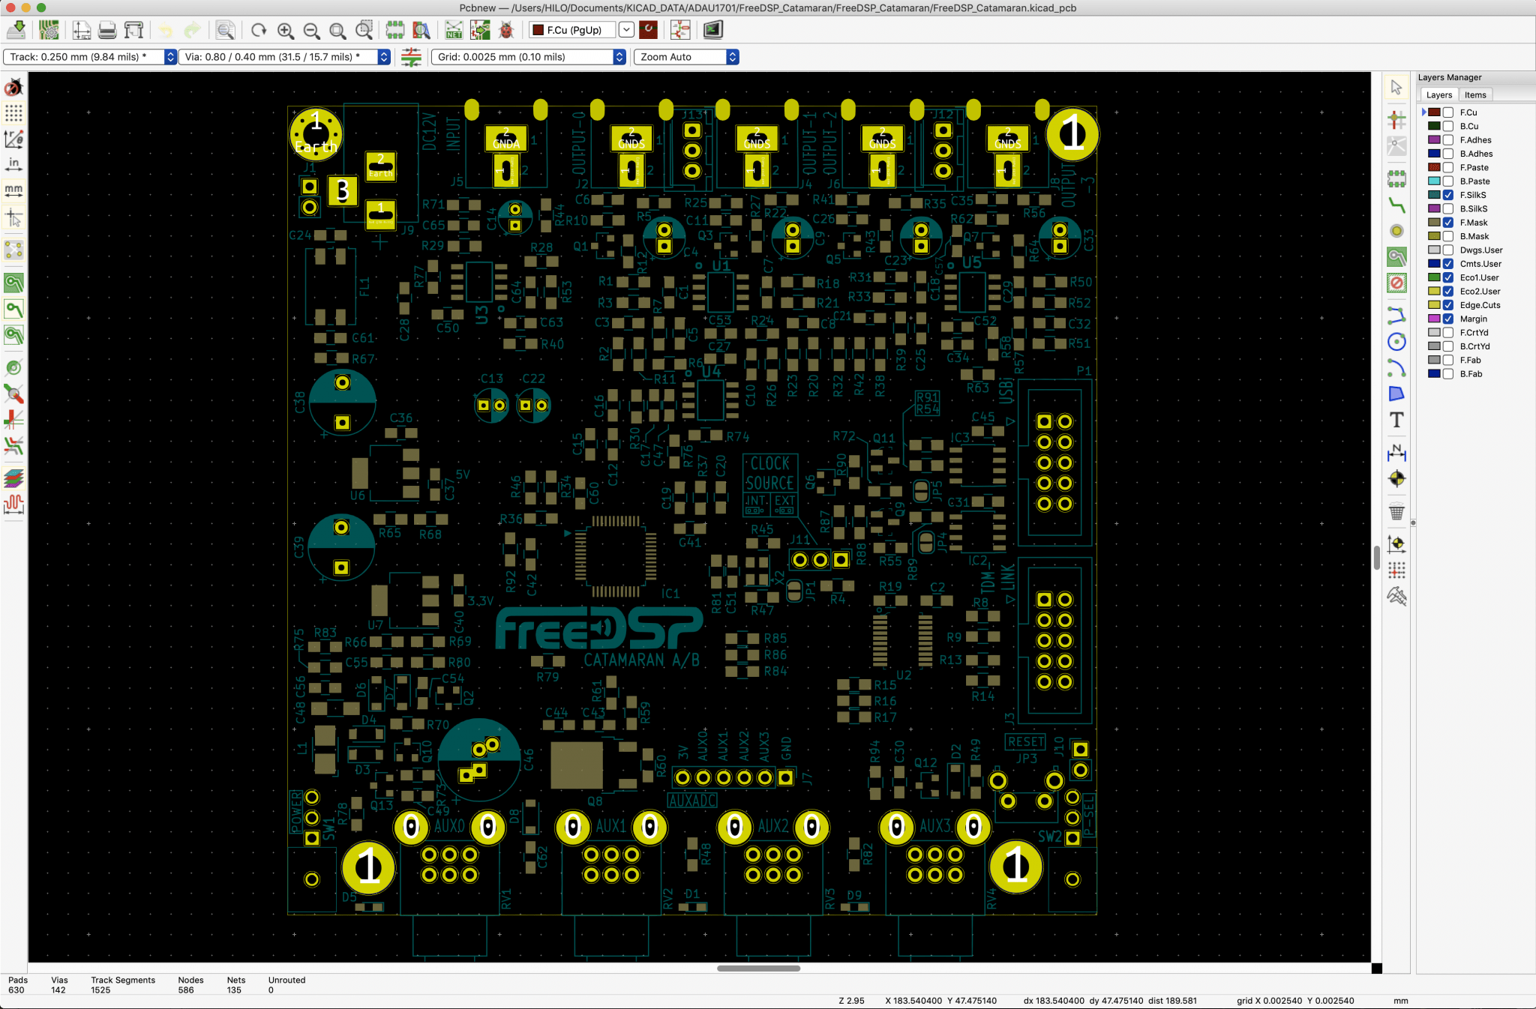Uncheck the Edge.Cuts layer checkbox

tap(1448, 305)
